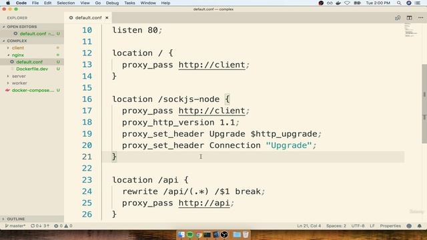Click the vertical editor scrollbar
This screenshot has height=240, width=427.
(x=424, y=103)
